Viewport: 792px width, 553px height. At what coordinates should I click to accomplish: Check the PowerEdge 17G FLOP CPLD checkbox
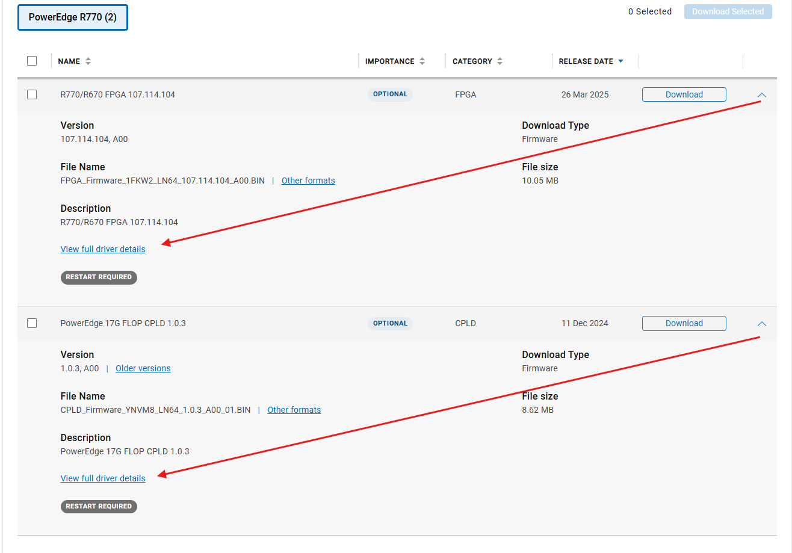[32, 323]
